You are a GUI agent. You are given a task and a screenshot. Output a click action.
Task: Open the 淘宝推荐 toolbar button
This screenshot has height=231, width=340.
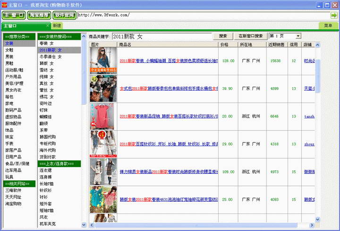(39, 15)
